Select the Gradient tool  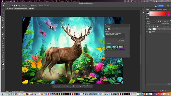pyautogui.click(x=3, y=39)
